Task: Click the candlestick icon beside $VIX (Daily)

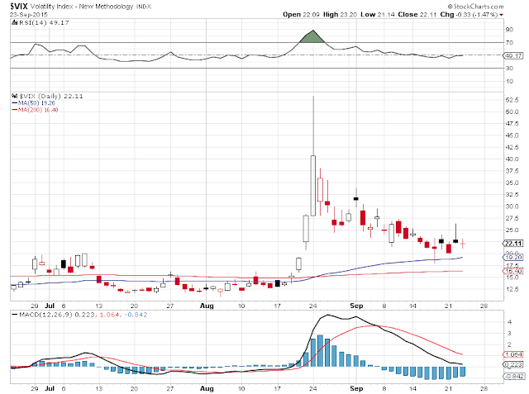Action: click(14, 96)
